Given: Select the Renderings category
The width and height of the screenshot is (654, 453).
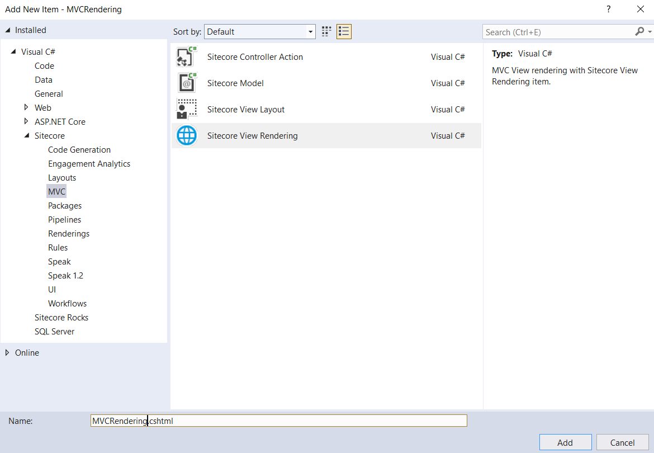Looking at the screenshot, I should point(69,234).
